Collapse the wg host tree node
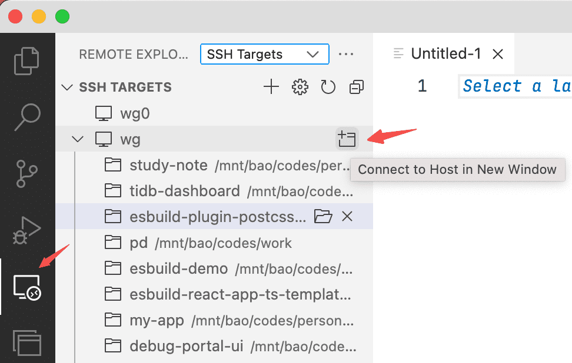Viewport: 572px width, 363px height. [x=78, y=139]
